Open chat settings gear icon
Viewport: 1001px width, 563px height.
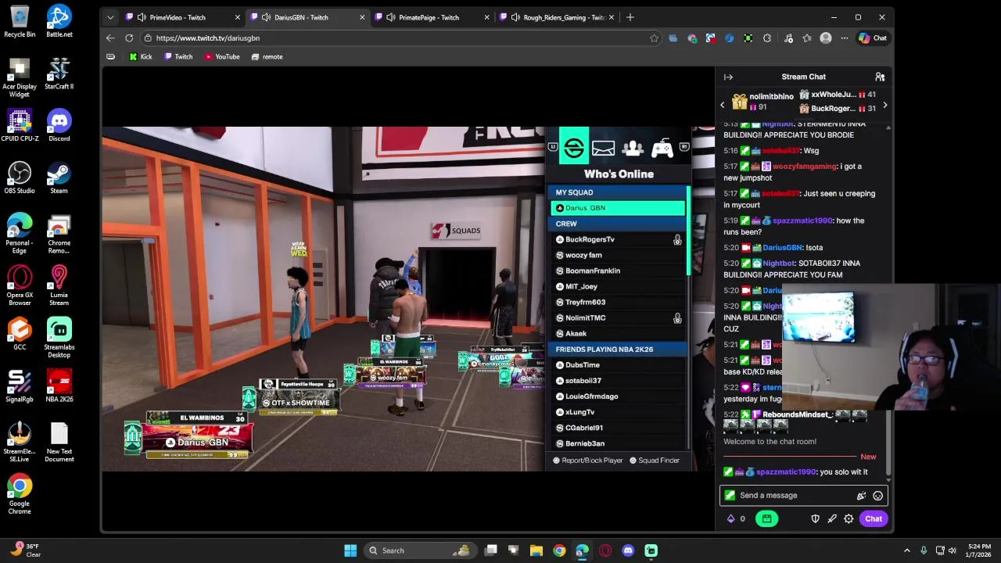tap(849, 518)
